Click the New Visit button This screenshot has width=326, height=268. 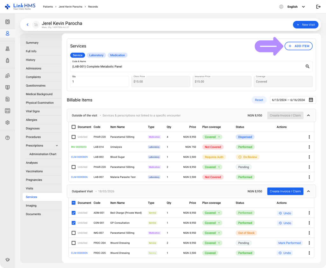coord(306,25)
